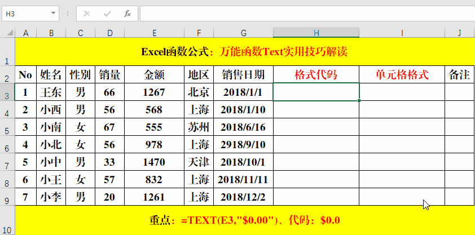Click the date cell '2018/1/1'
Viewport: 475px width, 235px height.
point(243,92)
